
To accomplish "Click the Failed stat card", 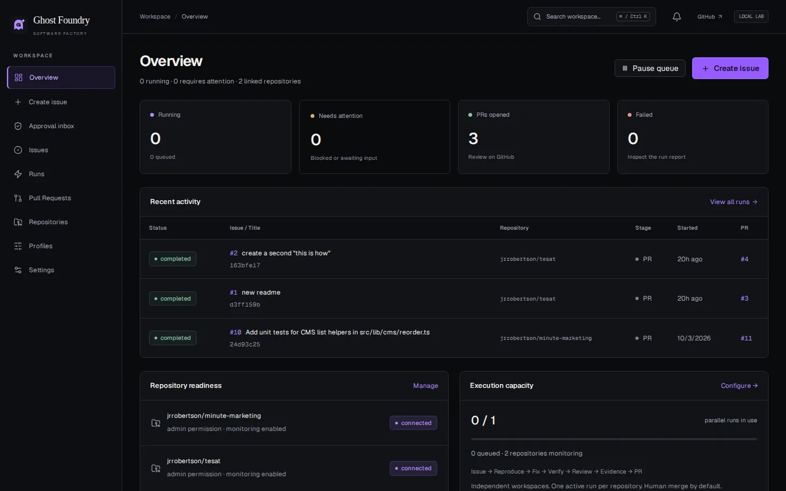I will [693, 137].
